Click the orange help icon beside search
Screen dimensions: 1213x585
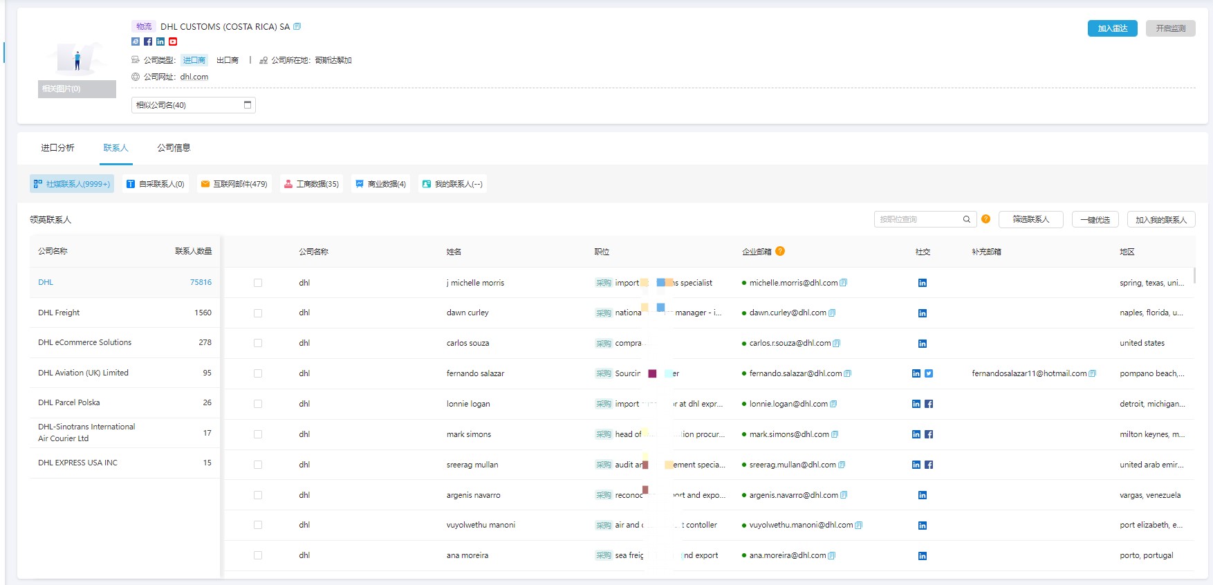click(985, 219)
